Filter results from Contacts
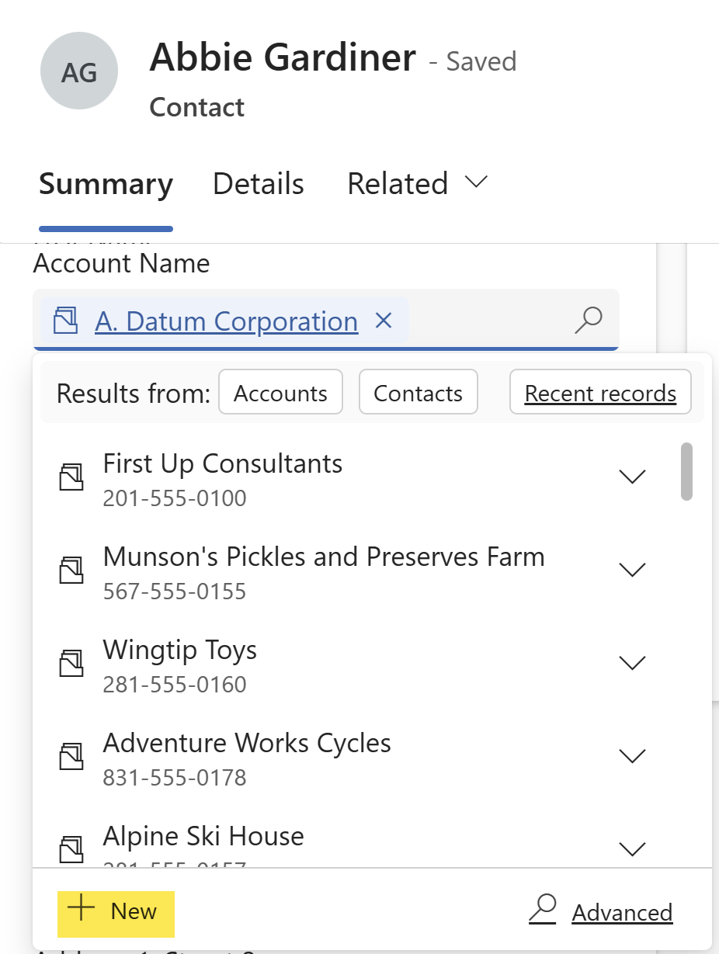This screenshot has height=954, width=719. 419,393
